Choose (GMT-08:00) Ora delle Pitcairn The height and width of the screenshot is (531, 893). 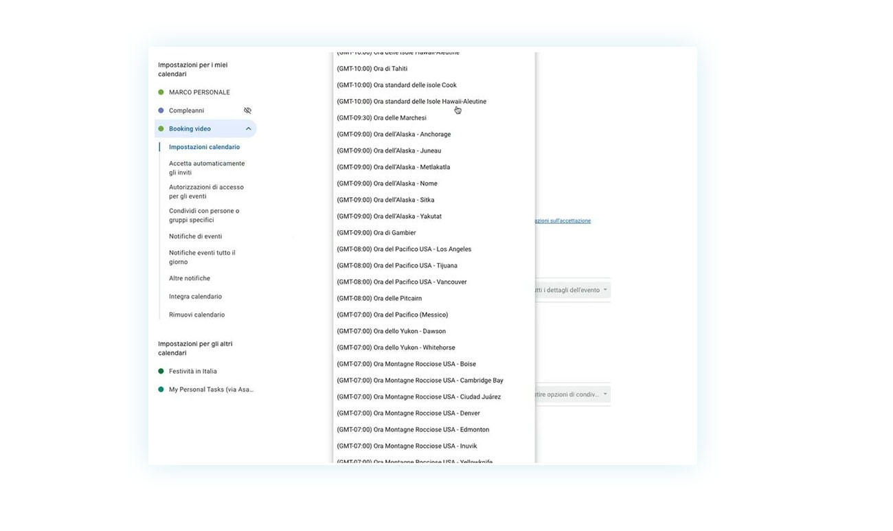pos(433,299)
